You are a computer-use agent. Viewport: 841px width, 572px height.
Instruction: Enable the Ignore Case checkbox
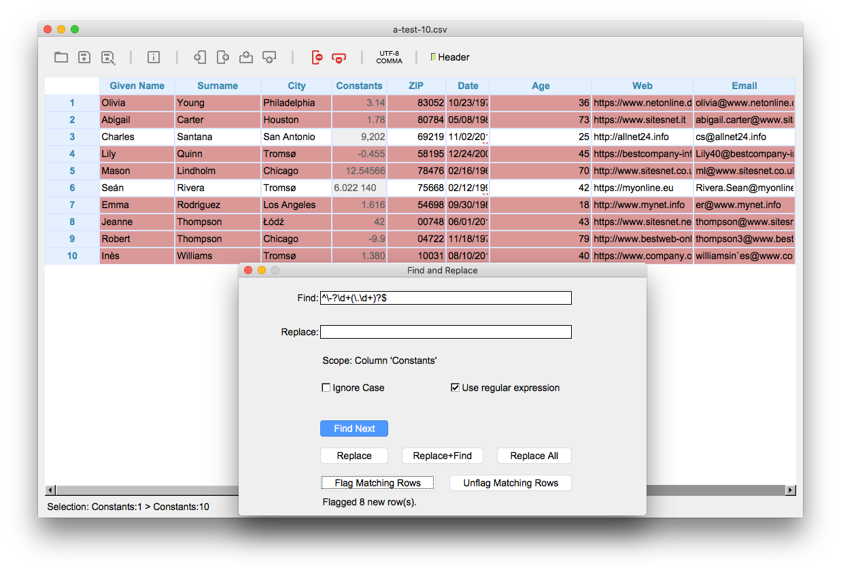[326, 388]
